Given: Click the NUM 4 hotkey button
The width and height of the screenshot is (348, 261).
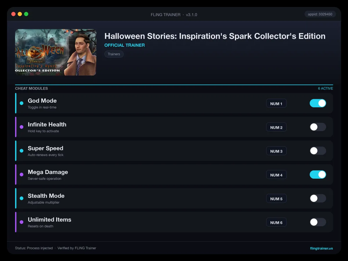Looking at the screenshot, I should click(x=276, y=175).
